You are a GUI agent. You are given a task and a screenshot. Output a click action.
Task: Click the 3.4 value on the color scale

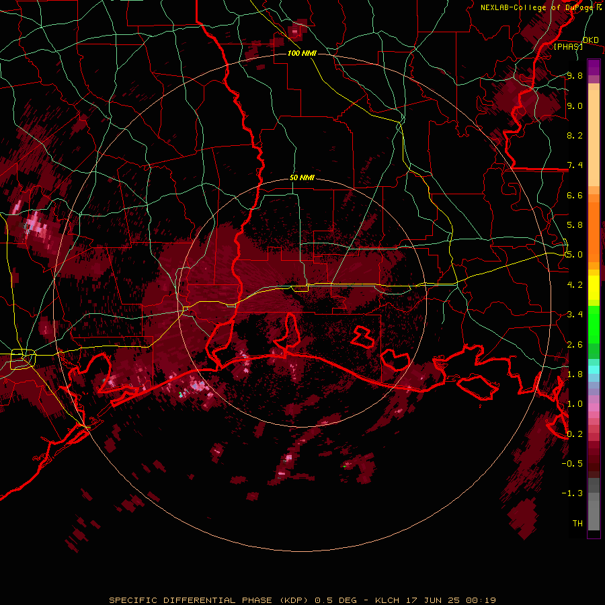coord(575,315)
